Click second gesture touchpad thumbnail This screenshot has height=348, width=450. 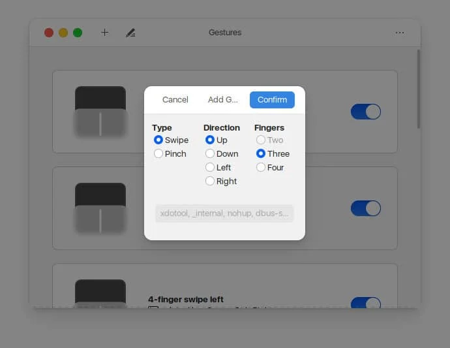(100, 208)
